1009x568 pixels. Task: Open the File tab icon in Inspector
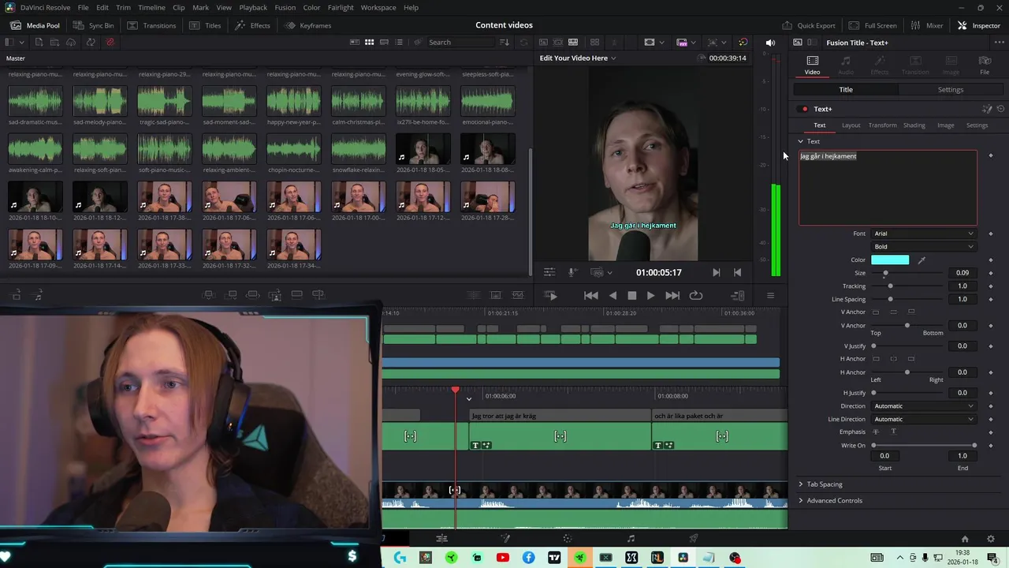coord(985,65)
